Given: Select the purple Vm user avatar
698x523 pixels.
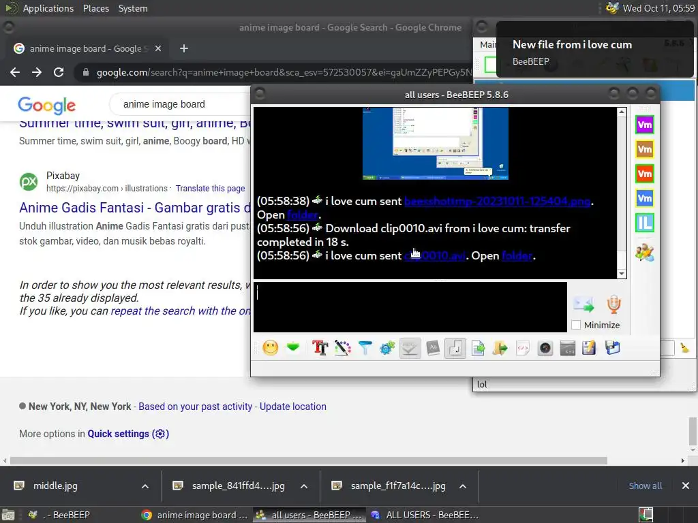Looking at the screenshot, I should tap(645, 125).
